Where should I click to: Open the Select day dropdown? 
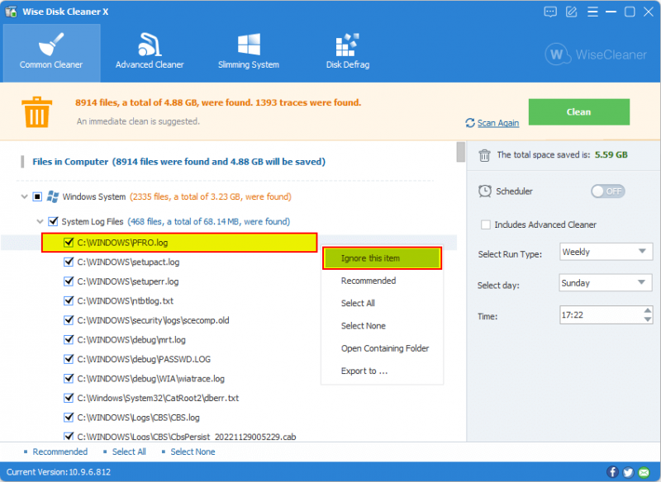click(x=606, y=283)
